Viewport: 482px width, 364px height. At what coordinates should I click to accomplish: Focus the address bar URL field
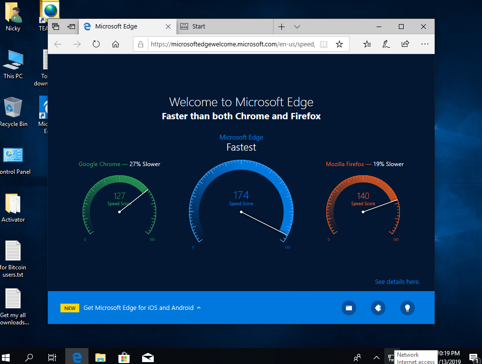point(233,44)
